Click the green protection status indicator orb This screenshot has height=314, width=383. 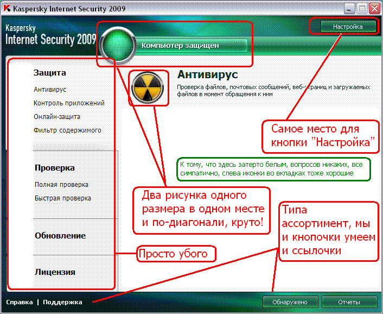tap(118, 45)
